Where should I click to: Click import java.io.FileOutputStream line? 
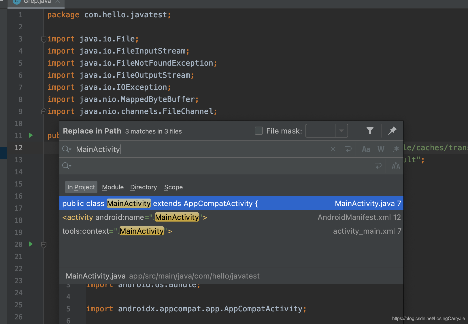pos(121,75)
